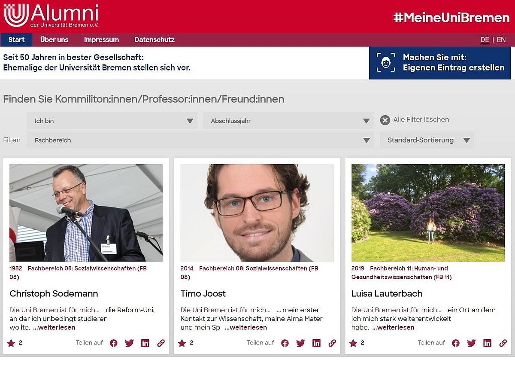Image resolution: width=515 pixels, height=387 pixels.
Task: Open the "Ich bin" dropdown
Action: (x=112, y=121)
